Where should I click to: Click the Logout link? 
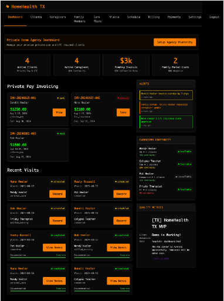click(x=215, y=17)
